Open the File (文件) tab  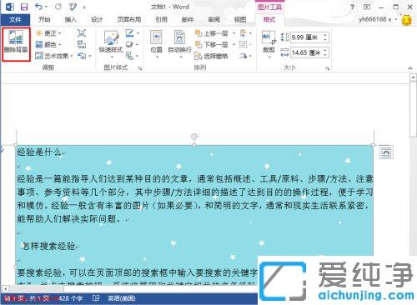tap(15, 19)
